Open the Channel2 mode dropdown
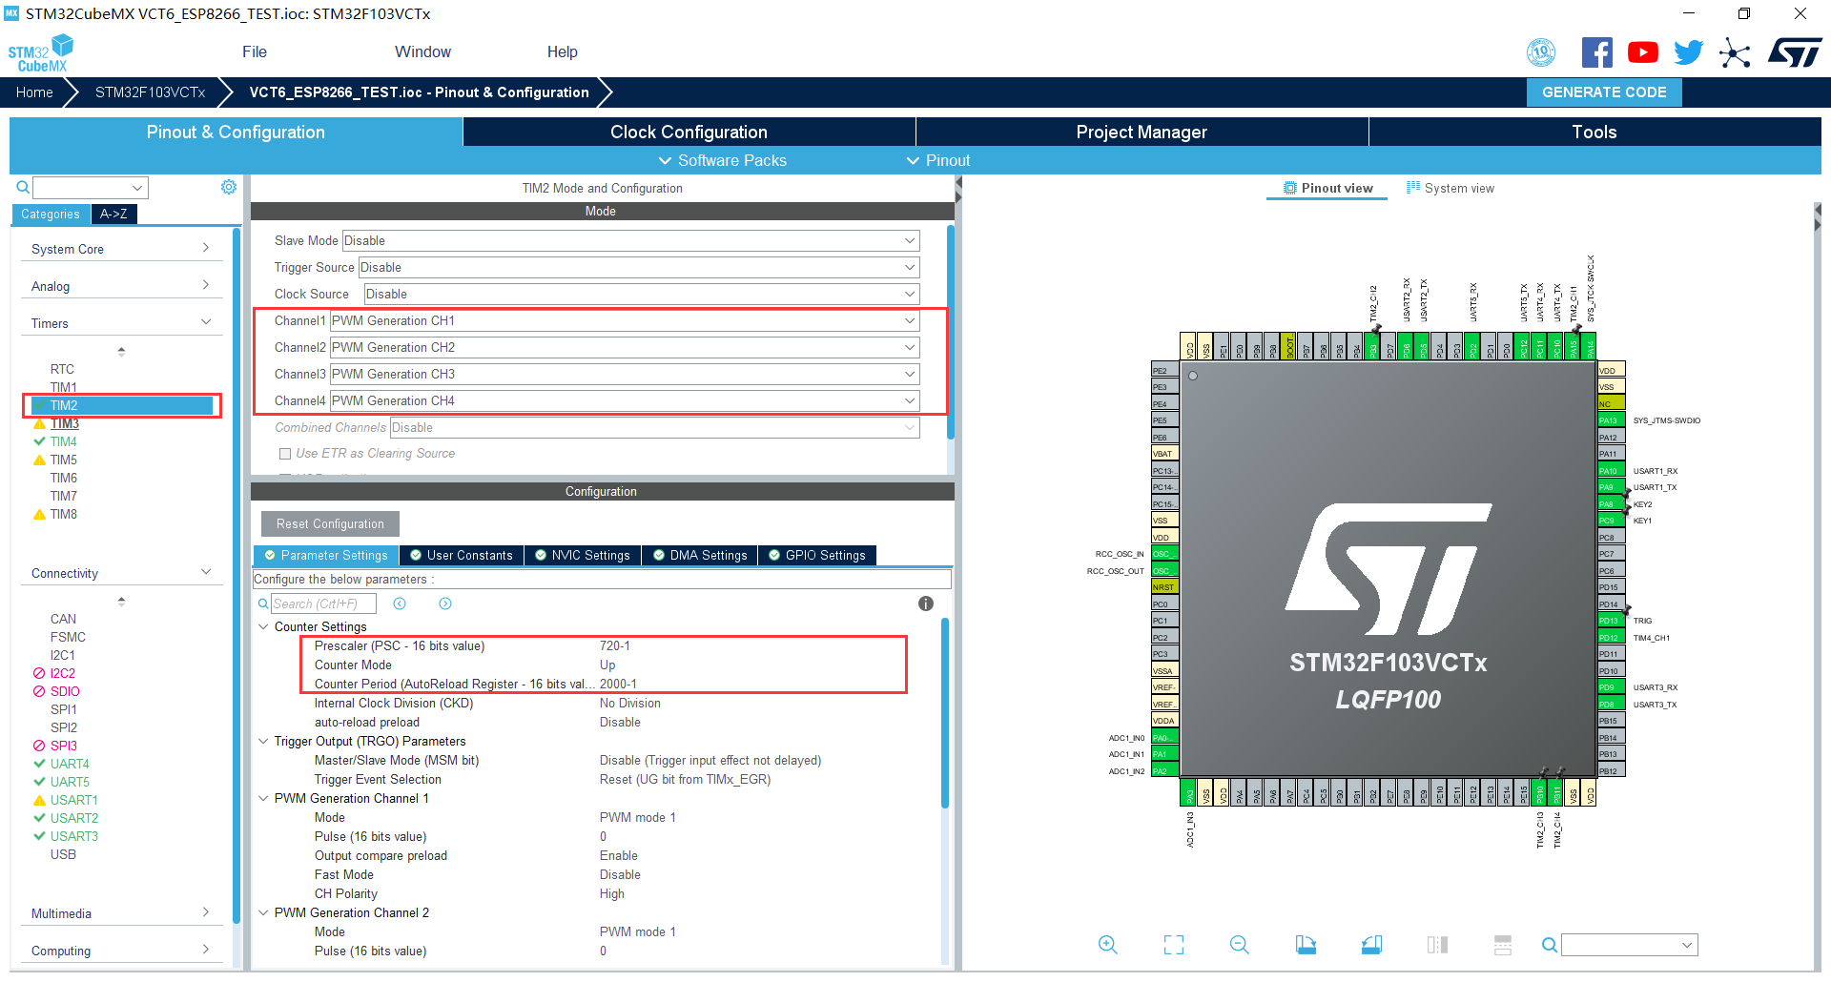The width and height of the screenshot is (1831, 982). coord(625,347)
